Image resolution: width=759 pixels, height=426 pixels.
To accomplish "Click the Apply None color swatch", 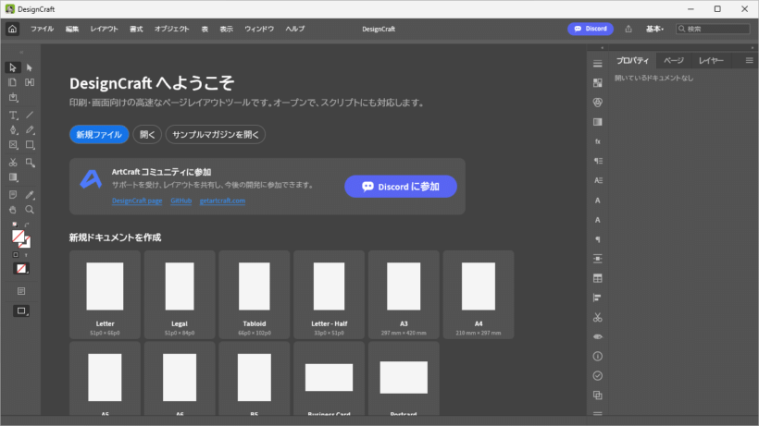I will (21, 269).
